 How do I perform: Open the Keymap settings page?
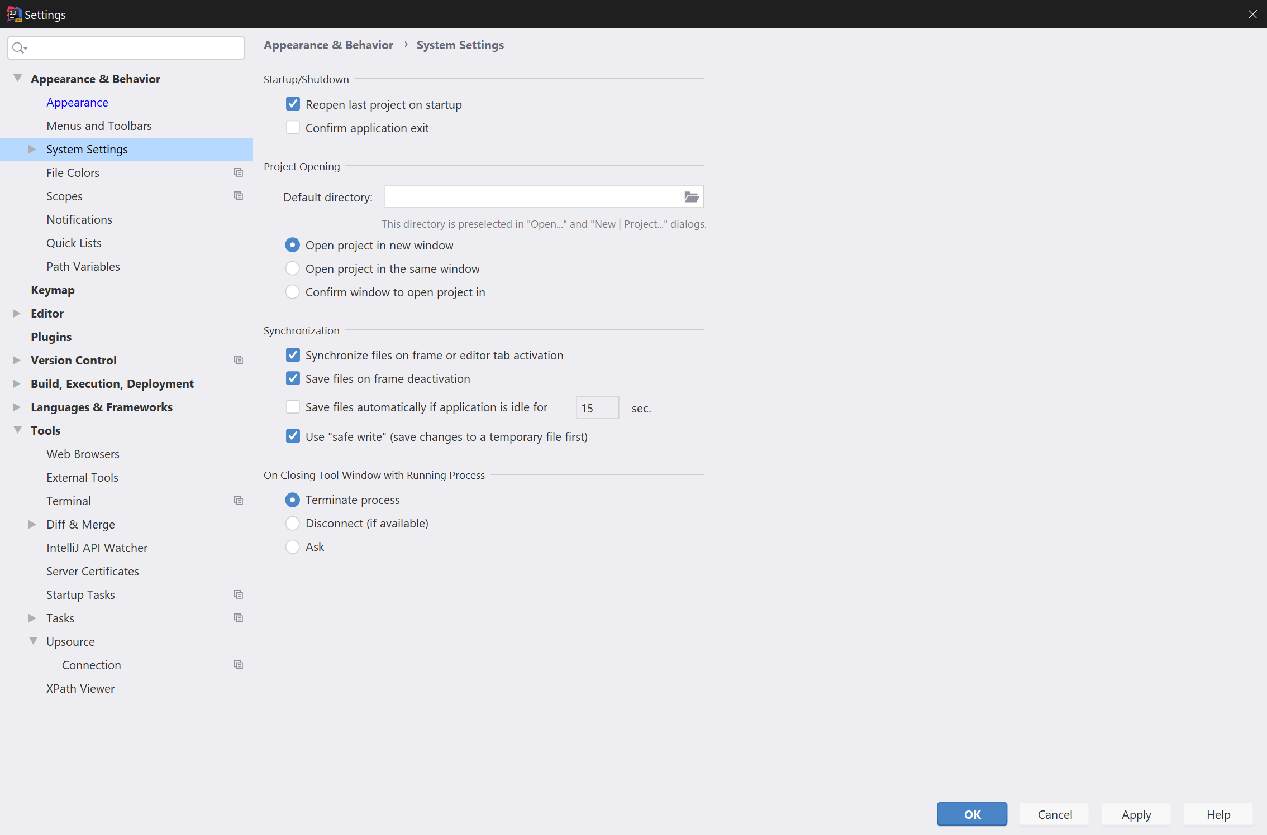(53, 290)
